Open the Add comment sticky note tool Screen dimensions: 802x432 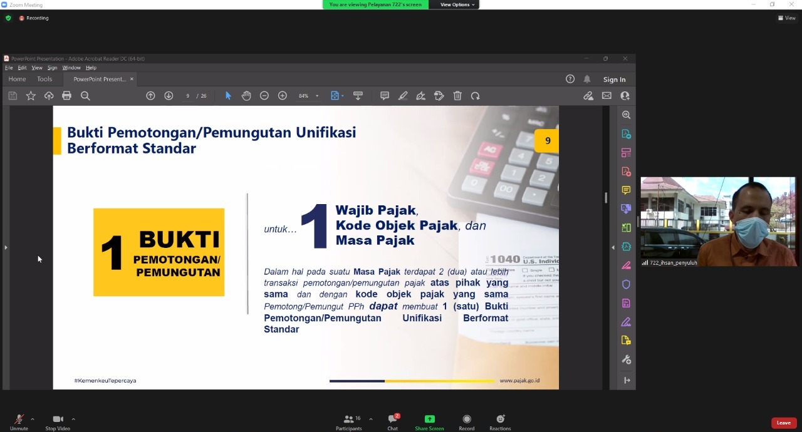(x=385, y=96)
